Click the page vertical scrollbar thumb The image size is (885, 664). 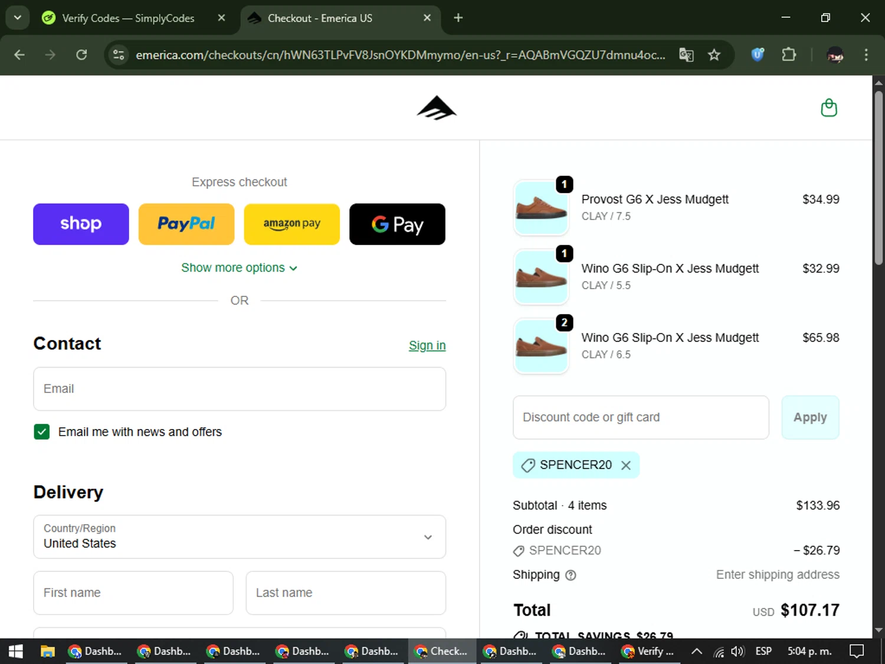879,177
